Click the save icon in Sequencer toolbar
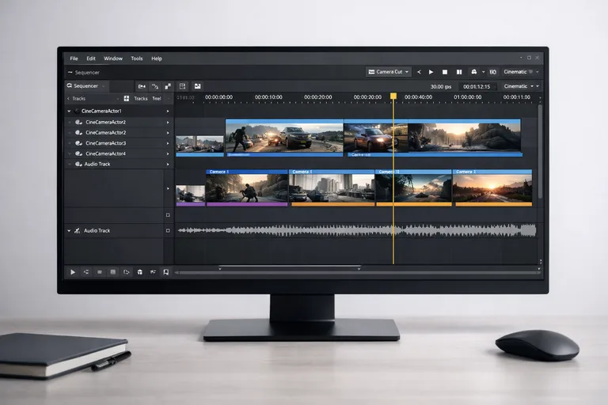This screenshot has width=608, height=405. [182, 86]
